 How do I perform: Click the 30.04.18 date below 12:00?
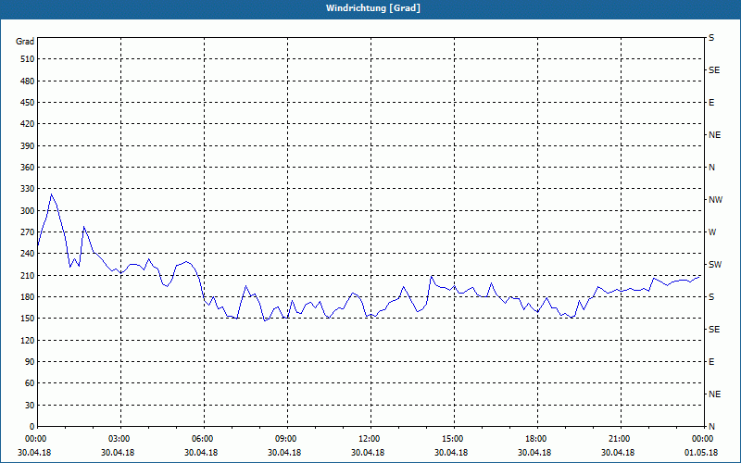(368, 453)
